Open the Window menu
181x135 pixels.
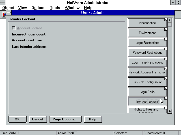(72, 8)
